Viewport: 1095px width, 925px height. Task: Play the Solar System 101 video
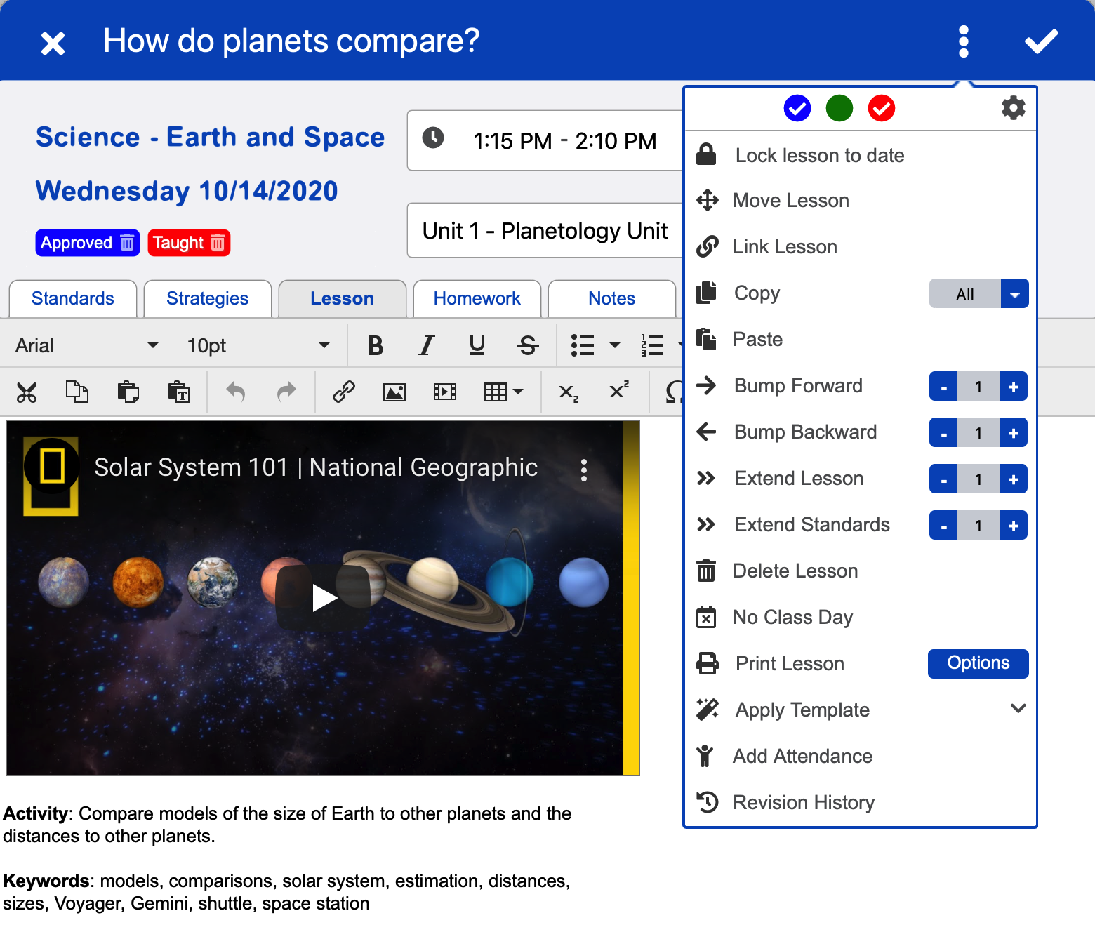(x=323, y=597)
